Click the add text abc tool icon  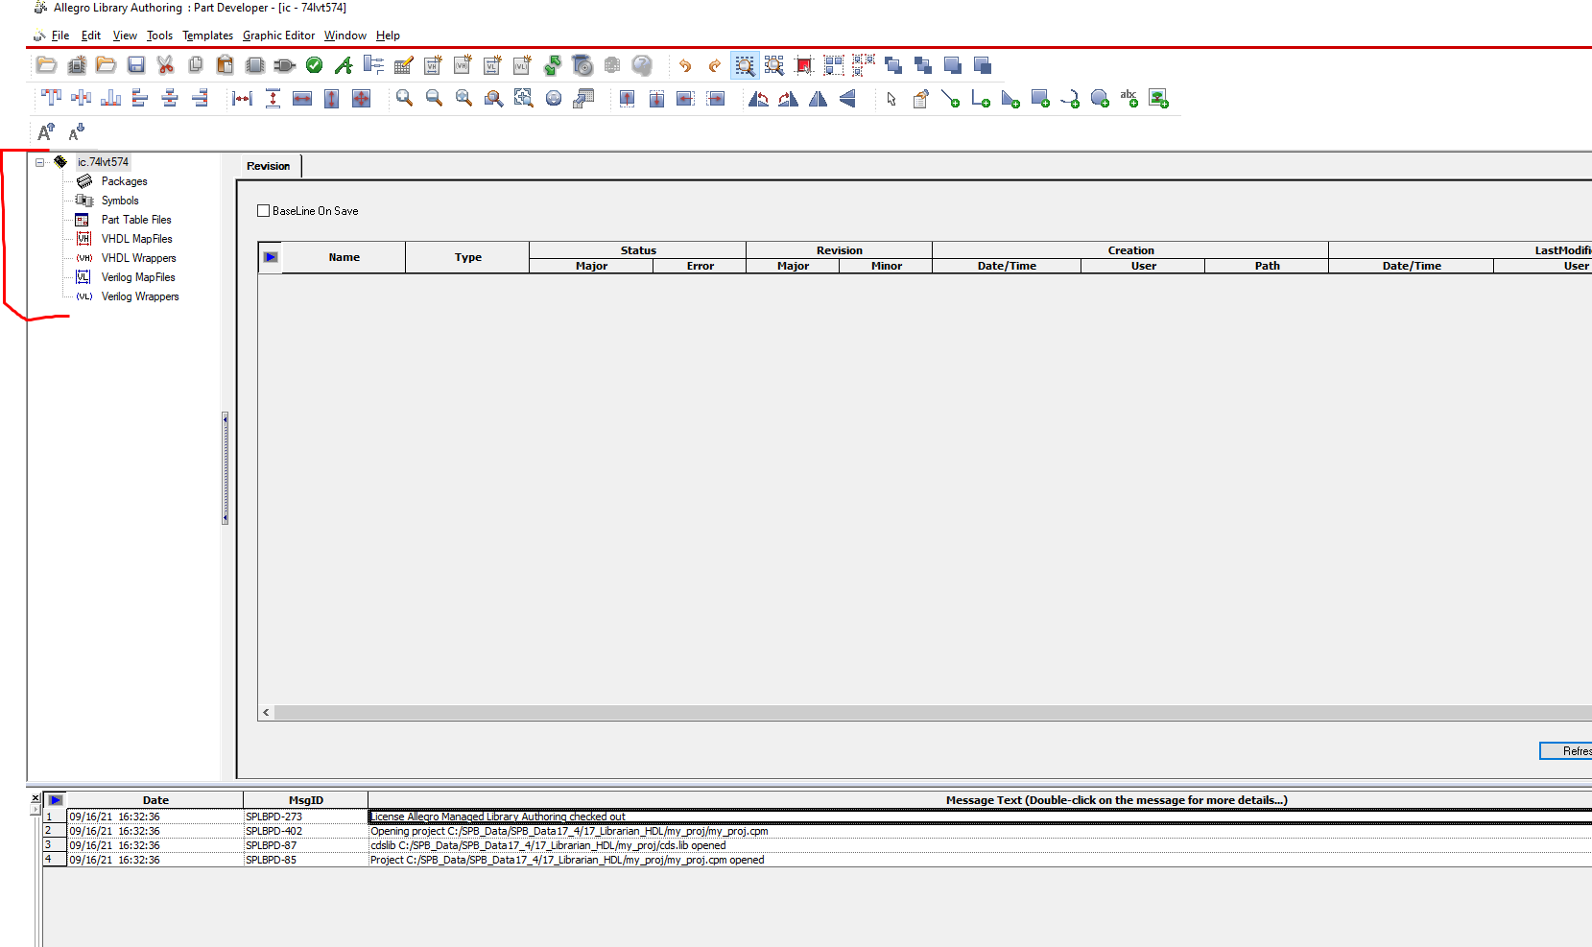pyautogui.click(x=1129, y=98)
